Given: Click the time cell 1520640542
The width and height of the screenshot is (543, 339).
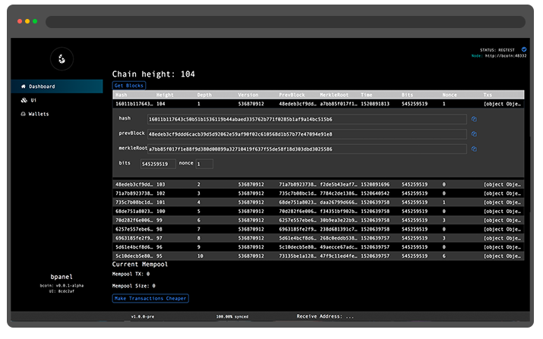Looking at the screenshot, I should click(x=375, y=193).
